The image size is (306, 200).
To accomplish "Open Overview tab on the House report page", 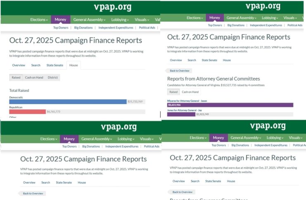I will 19,65.
